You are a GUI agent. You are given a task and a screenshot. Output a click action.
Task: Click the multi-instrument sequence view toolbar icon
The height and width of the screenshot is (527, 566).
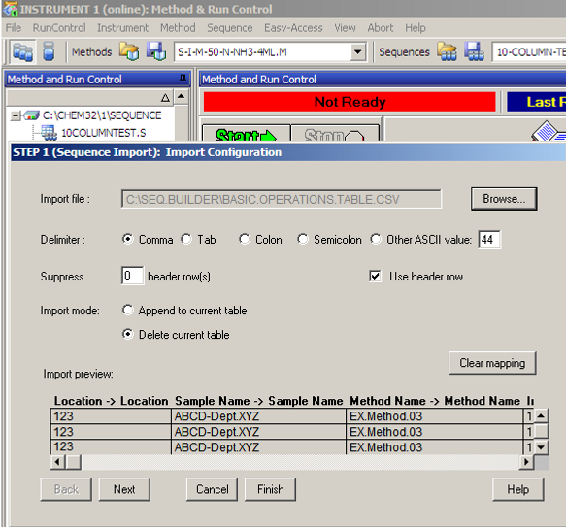point(22,52)
